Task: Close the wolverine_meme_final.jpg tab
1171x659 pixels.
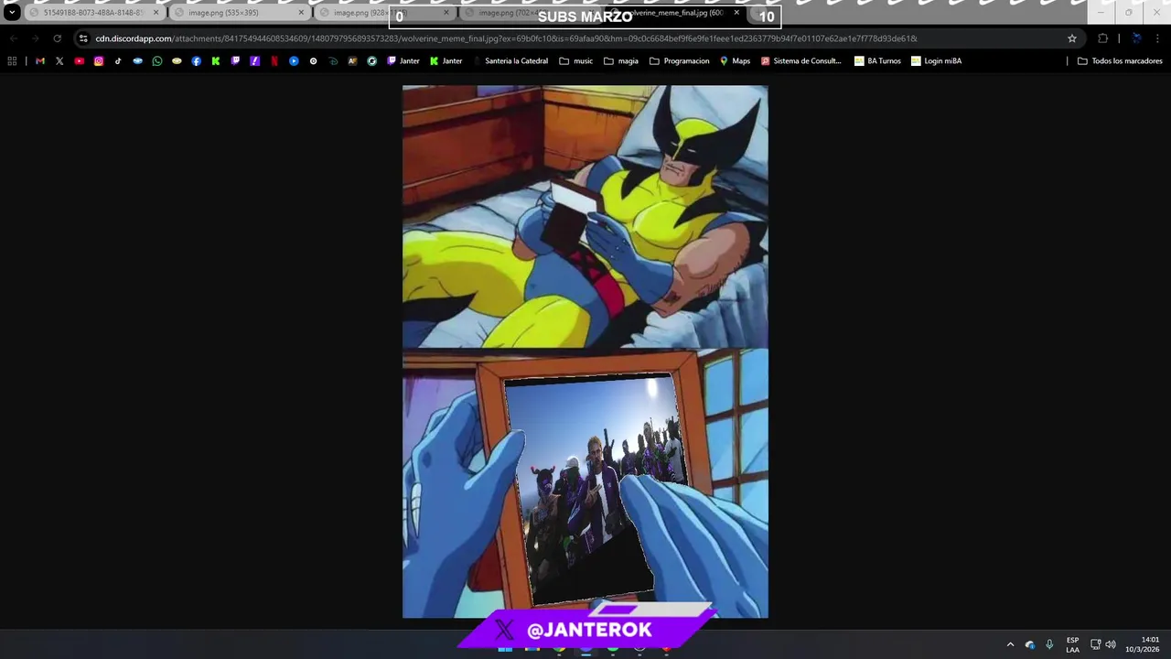Action: [x=736, y=13]
